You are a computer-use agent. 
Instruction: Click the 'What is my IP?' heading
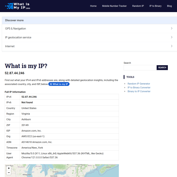click(26, 66)
